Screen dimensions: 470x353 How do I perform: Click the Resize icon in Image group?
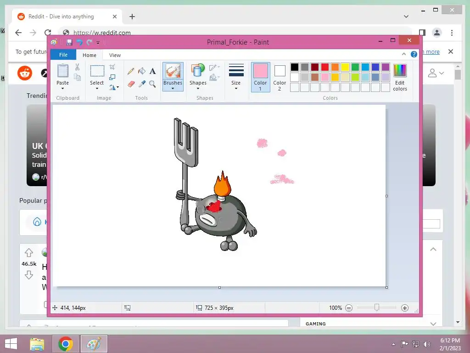click(112, 77)
